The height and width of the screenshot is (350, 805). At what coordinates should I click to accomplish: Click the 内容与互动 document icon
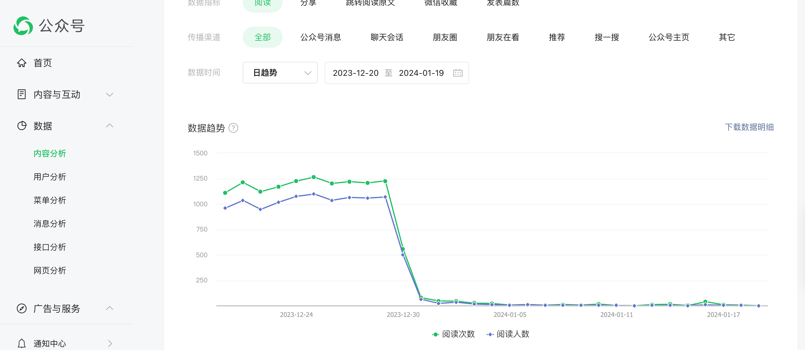click(22, 94)
